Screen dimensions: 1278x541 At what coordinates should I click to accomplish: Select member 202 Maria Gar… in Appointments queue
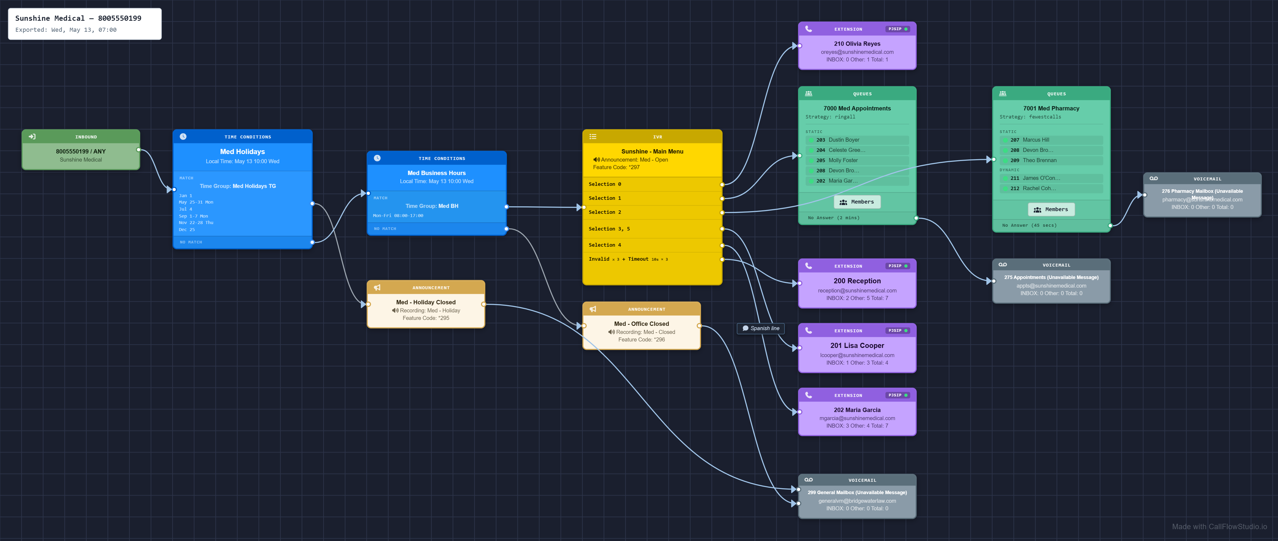[857, 181]
